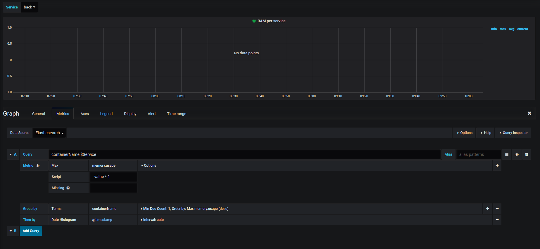This screenshot has height=249, width=540.
Task: Remove the Date Histogram row
Action: pyautogui.click(x=497, y=220)
